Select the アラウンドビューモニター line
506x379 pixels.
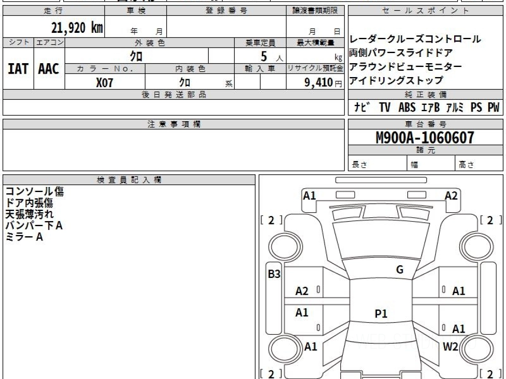pos(405,67)
